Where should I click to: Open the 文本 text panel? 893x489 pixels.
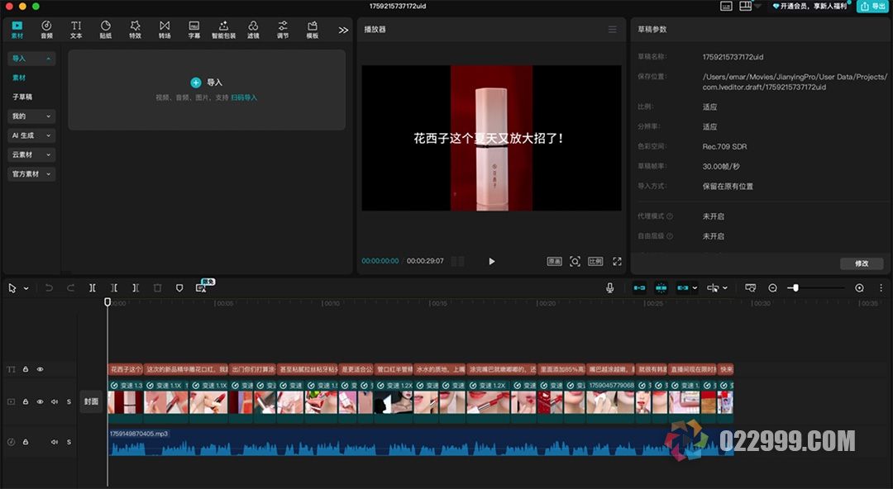pyautogui.click(x=76, y=30)
